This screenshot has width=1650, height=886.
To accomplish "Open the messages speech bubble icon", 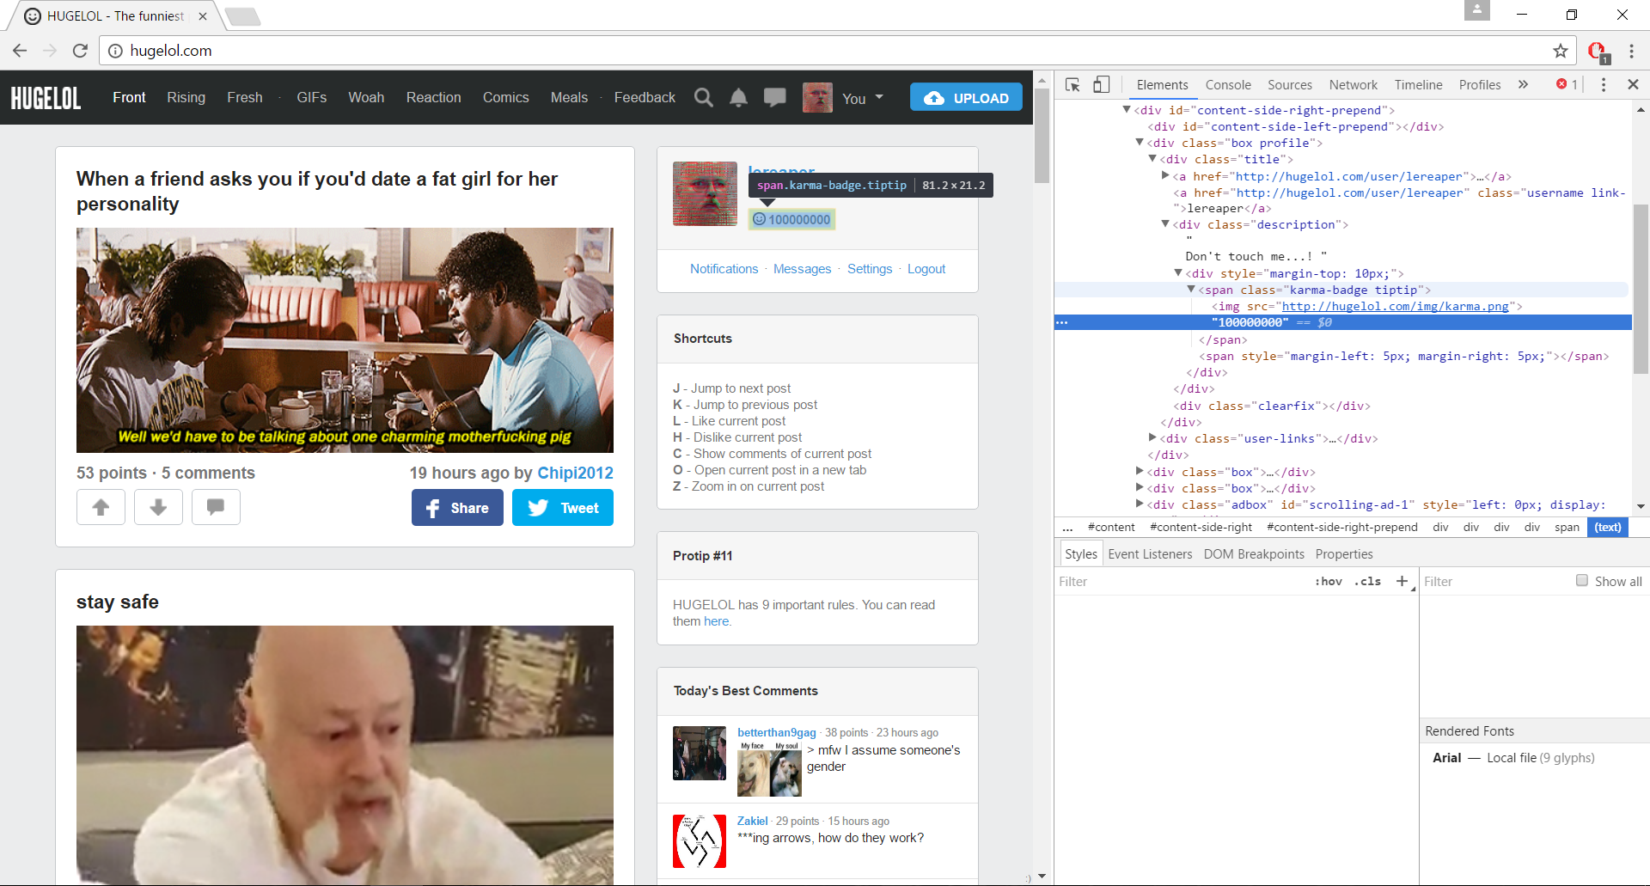I will click(774, 98).
